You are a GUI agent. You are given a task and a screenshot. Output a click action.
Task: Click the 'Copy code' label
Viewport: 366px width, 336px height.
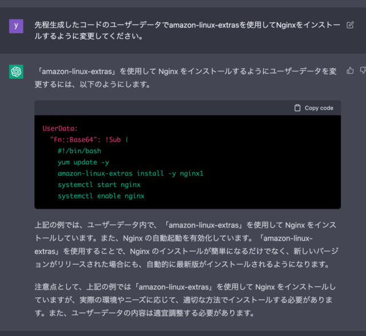pos(319,108)
